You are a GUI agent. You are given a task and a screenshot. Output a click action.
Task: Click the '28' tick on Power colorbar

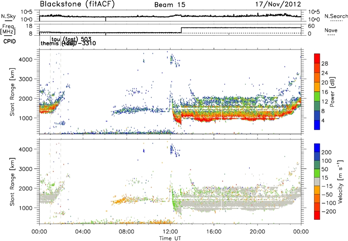(325, 64)
